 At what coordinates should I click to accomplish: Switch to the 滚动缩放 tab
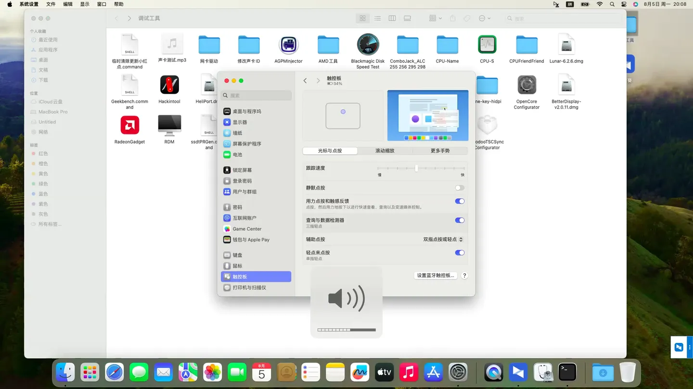tap(385, 151)
